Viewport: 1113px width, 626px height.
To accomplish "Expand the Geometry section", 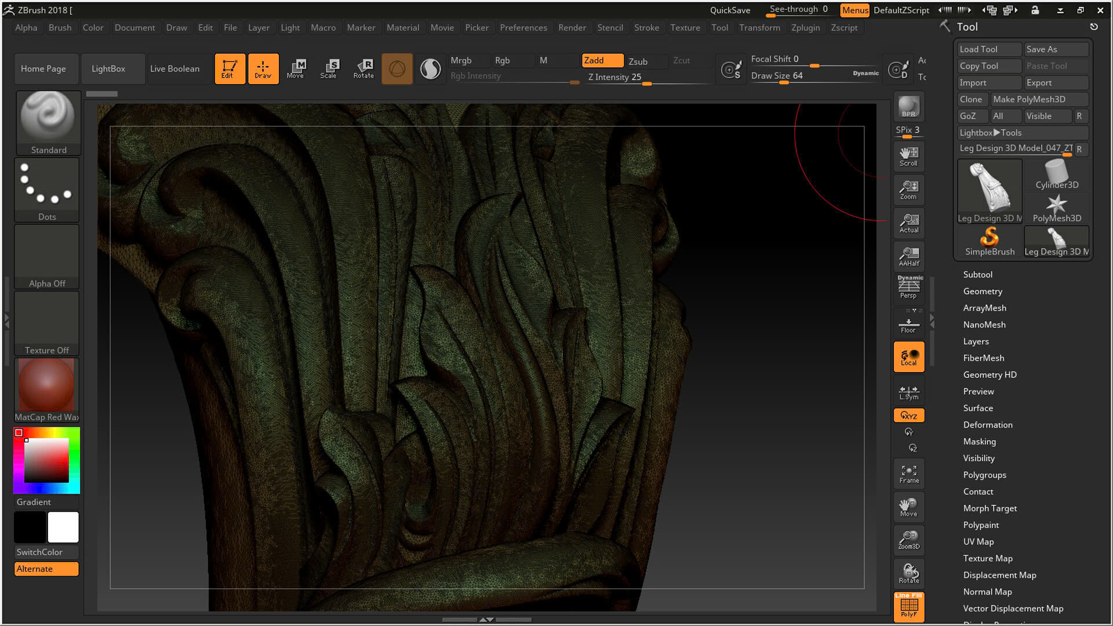I will click(x=982, y=292).
